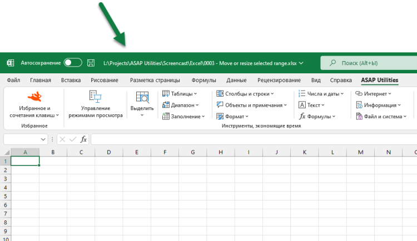Screen dimensions: 417x241
Task: Expand Избранное и сочетания клавиш chevron
Action: pos(57,116)
